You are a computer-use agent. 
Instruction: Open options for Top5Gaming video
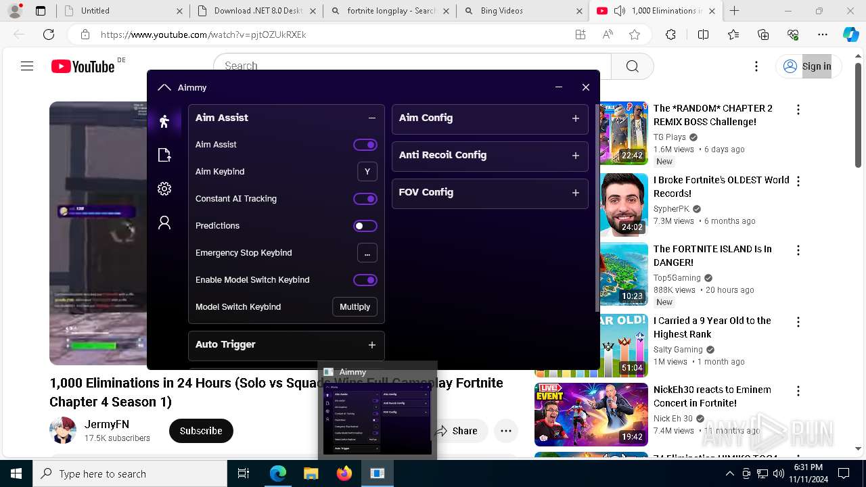pyautogui.click(x=798, y=250)
